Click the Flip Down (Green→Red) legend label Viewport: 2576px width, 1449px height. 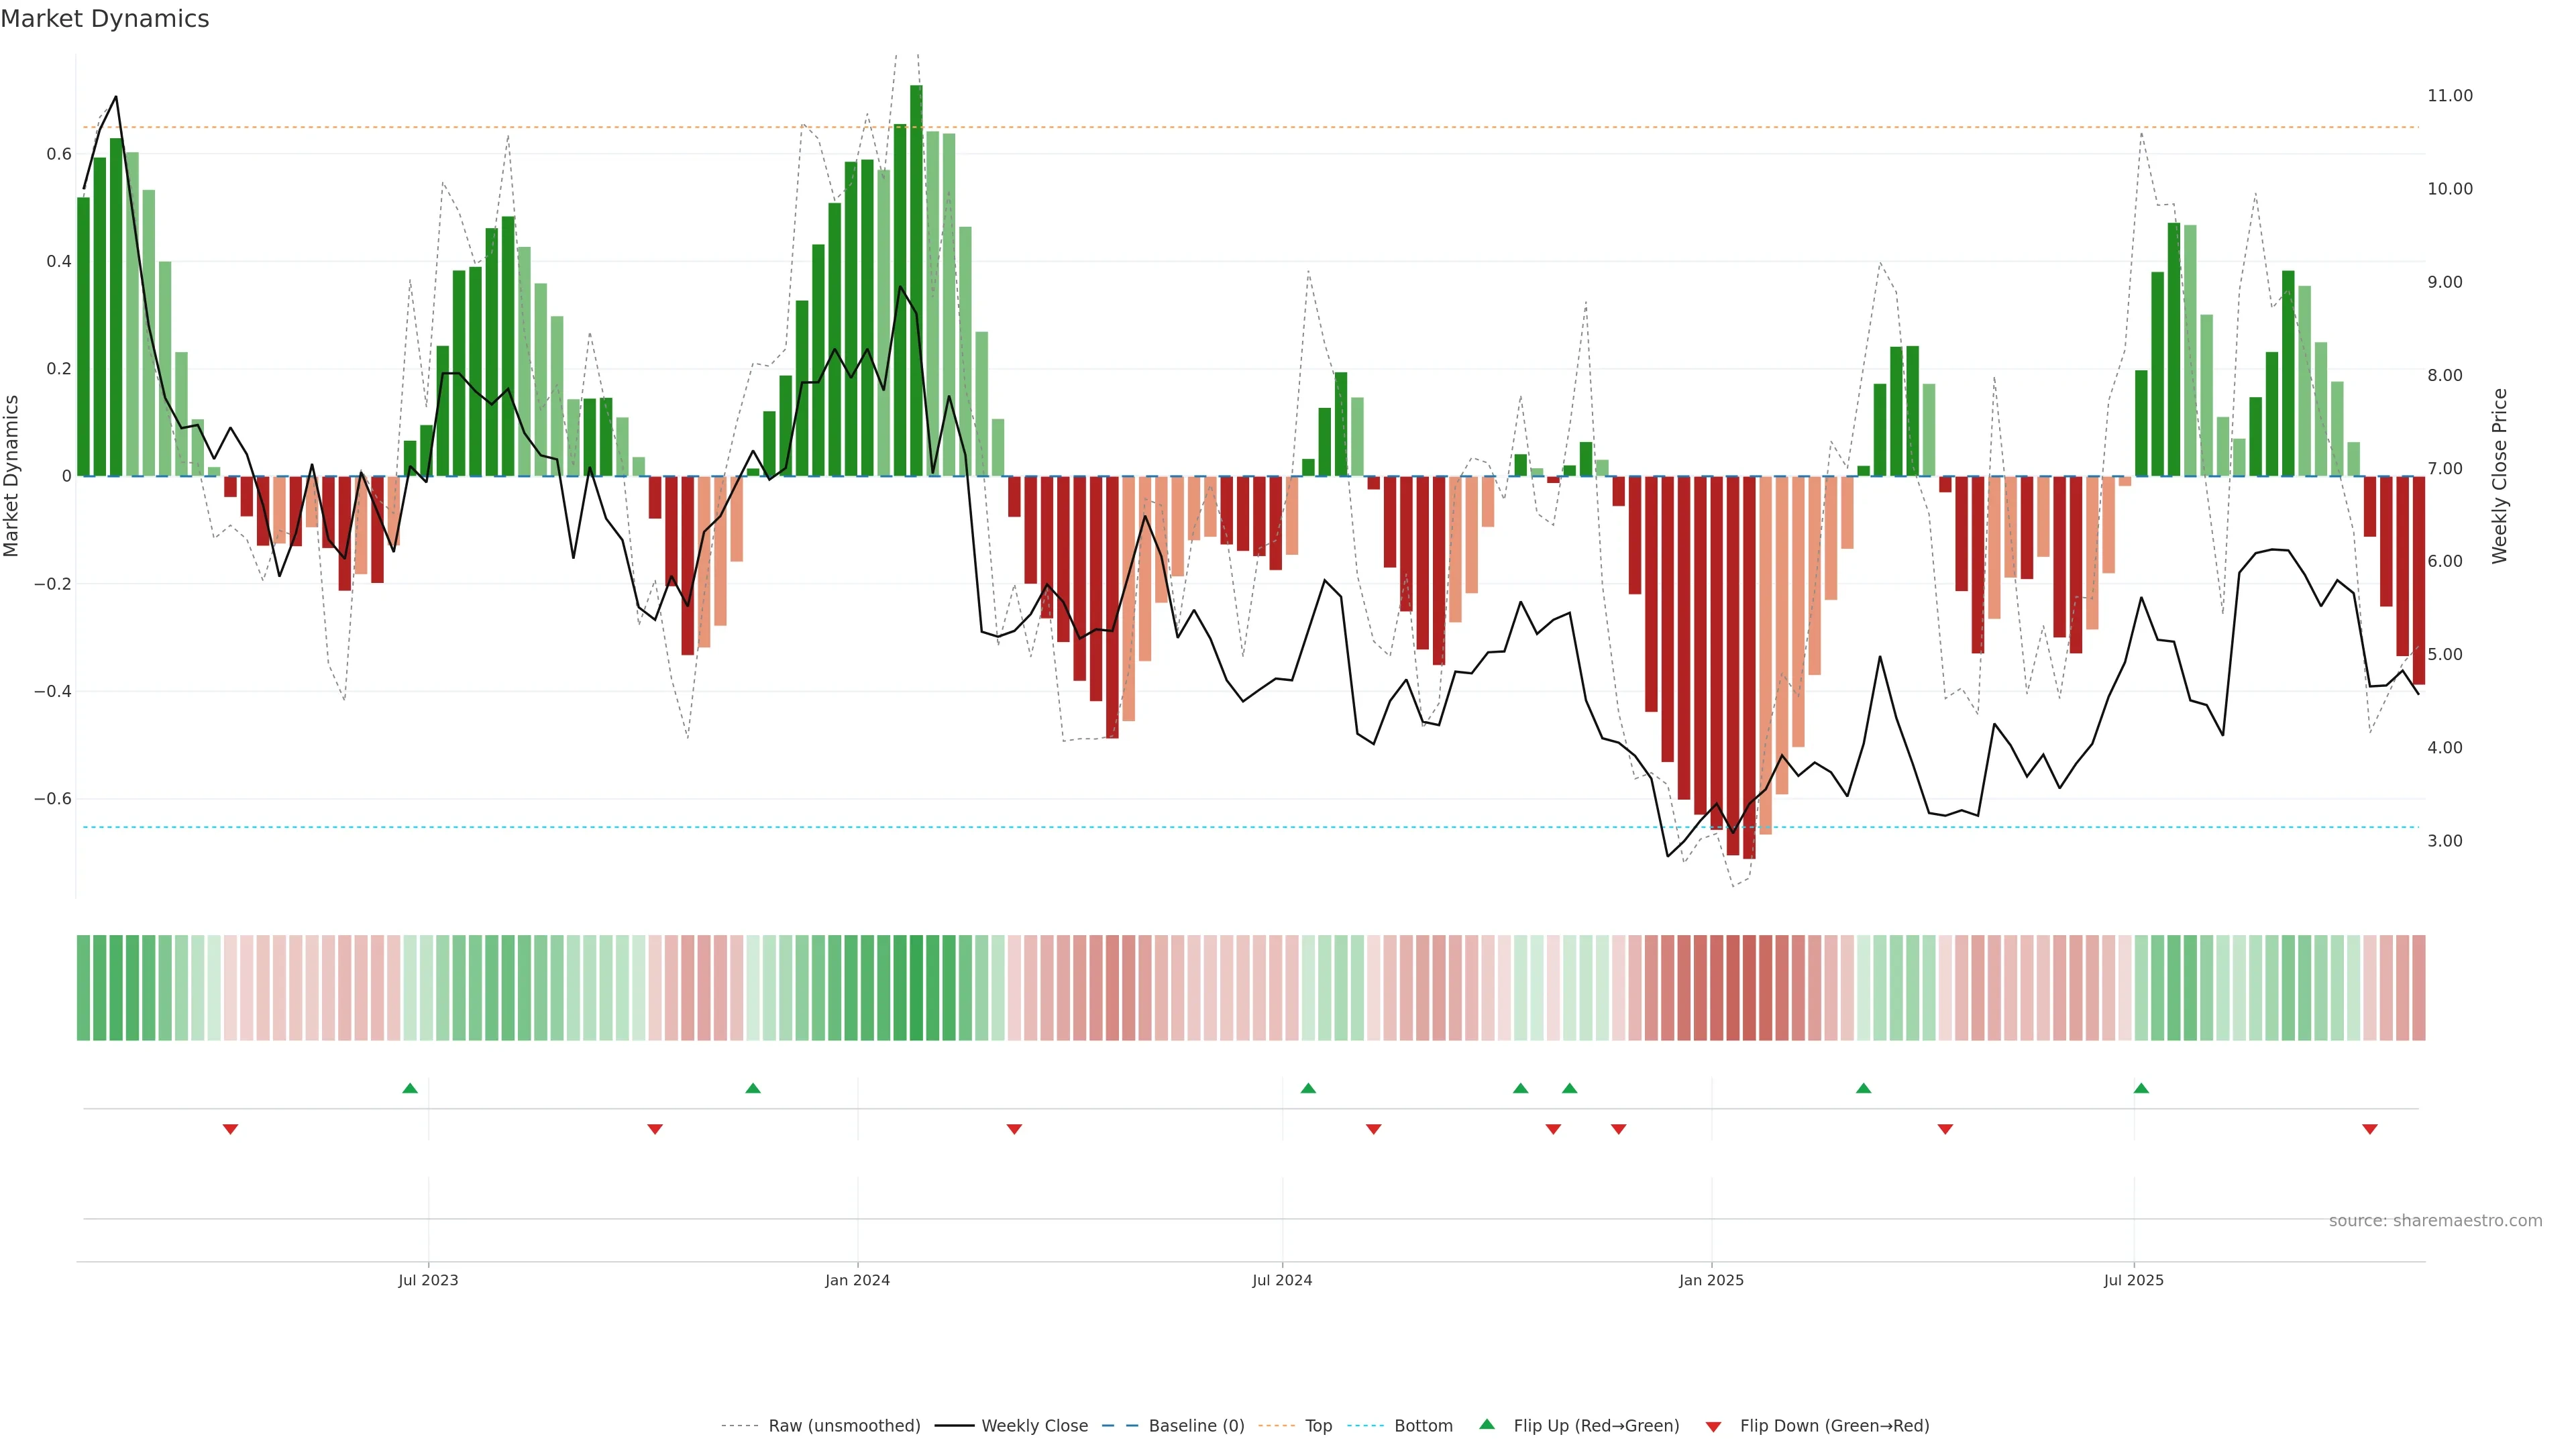[1834, 1425]
